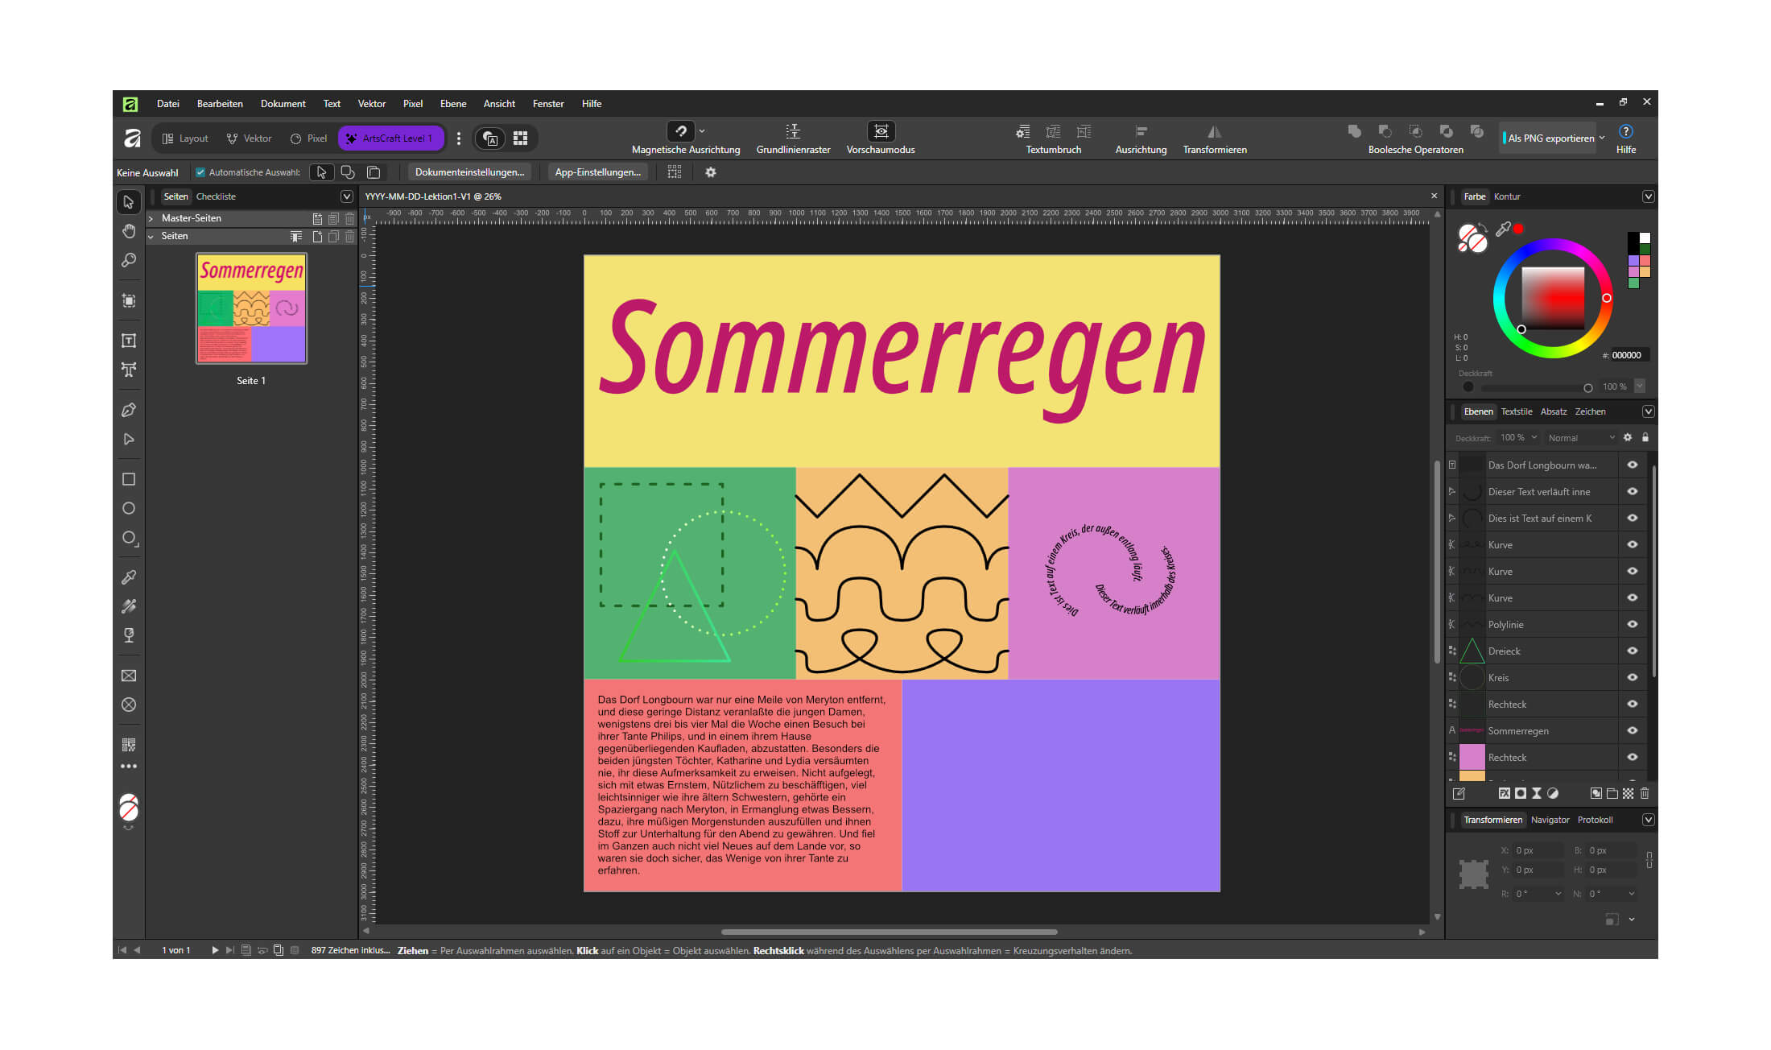The image size is (1771, 1050).
Task: Open the Datei menu
Action: 167,104
